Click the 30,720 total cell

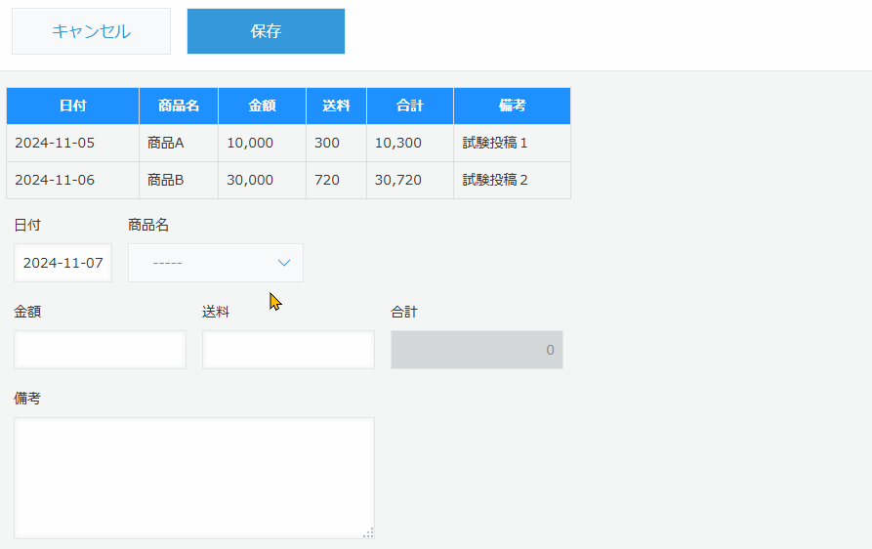[409, 180]
